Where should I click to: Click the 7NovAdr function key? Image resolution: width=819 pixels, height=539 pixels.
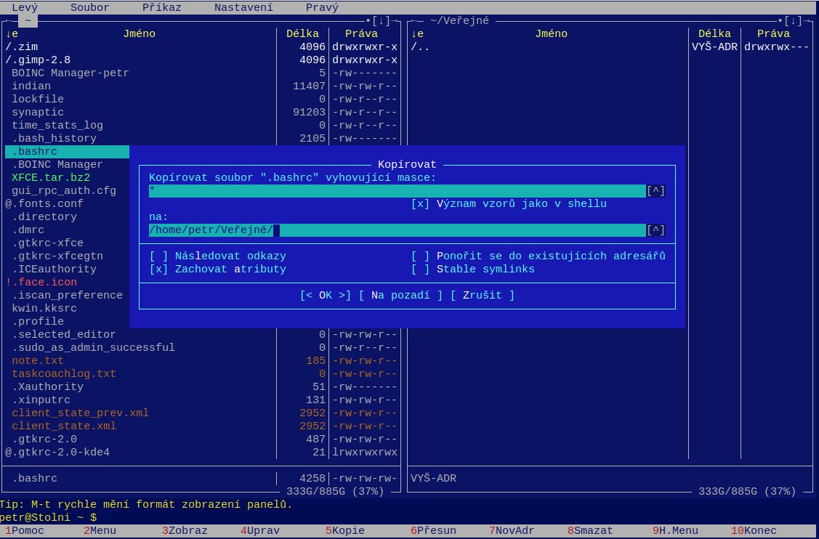(x=512, y=530)
